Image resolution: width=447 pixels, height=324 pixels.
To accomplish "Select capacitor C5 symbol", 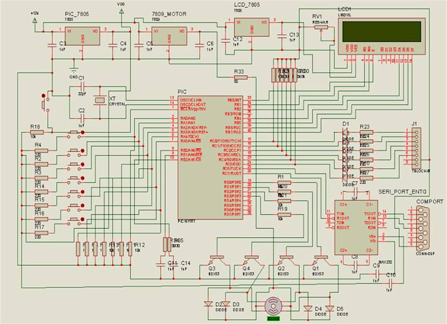I will (139, 45).
